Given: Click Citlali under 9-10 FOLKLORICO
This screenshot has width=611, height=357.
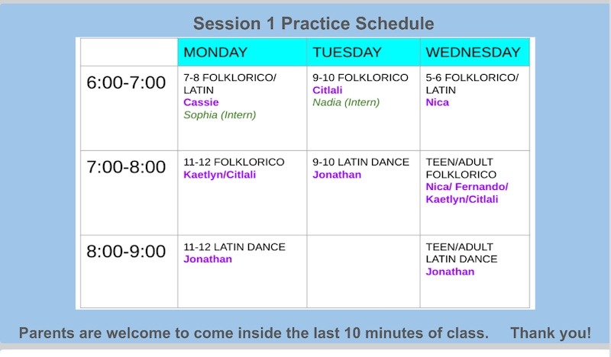Looking at the screenshot, I should (328, 90).
